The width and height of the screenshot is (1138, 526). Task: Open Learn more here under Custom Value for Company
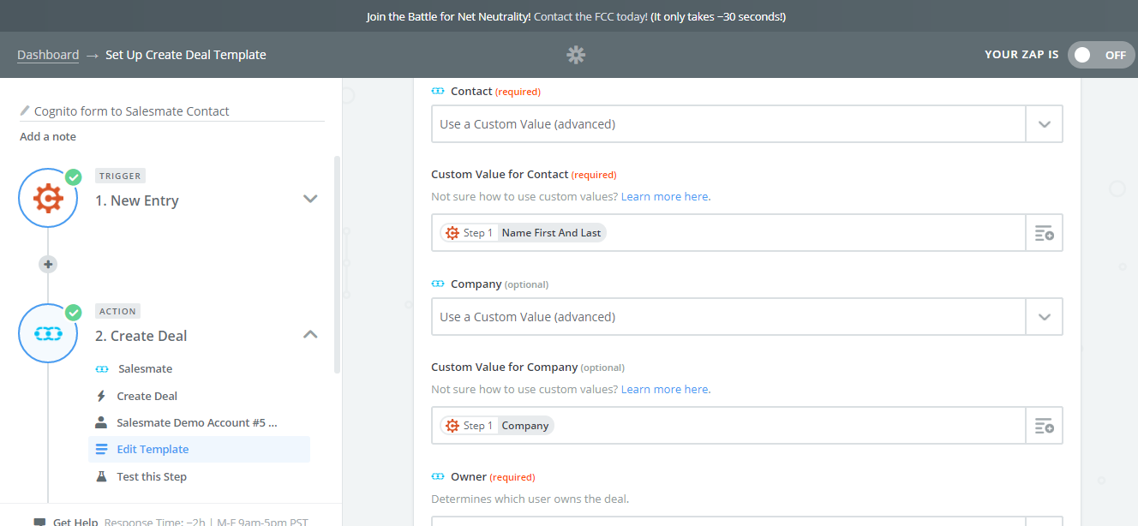pos(665,389)
